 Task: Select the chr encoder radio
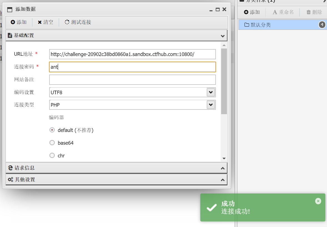point(52,155)
